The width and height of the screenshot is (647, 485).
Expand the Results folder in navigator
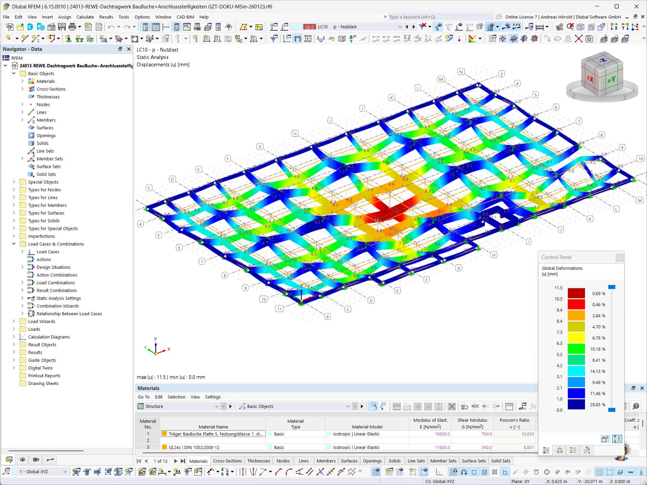pyautogui.click(x=14, y=352)
